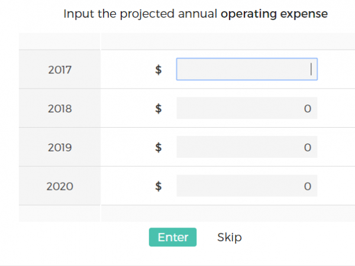Select the 2020 year label cell
The width and height of the screenshot is (355, 266).
coord(60,187)
